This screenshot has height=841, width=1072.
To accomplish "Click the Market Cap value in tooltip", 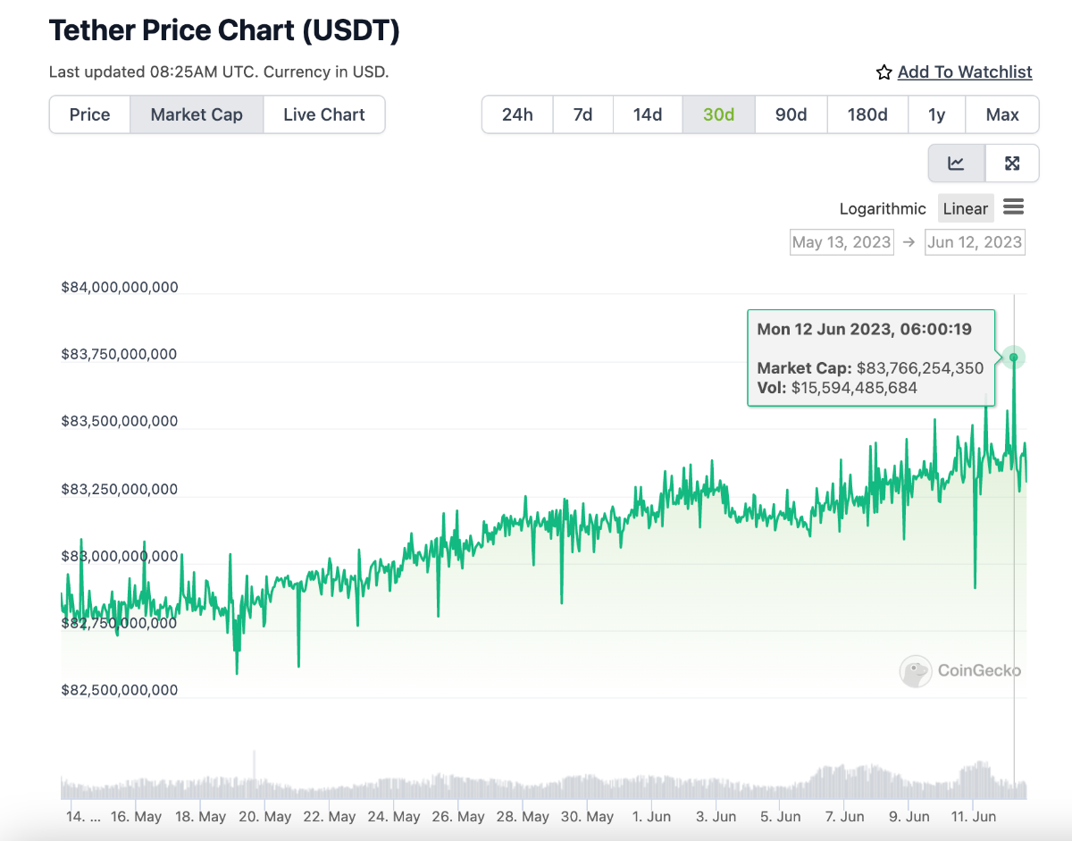I will tap(919, 368).
